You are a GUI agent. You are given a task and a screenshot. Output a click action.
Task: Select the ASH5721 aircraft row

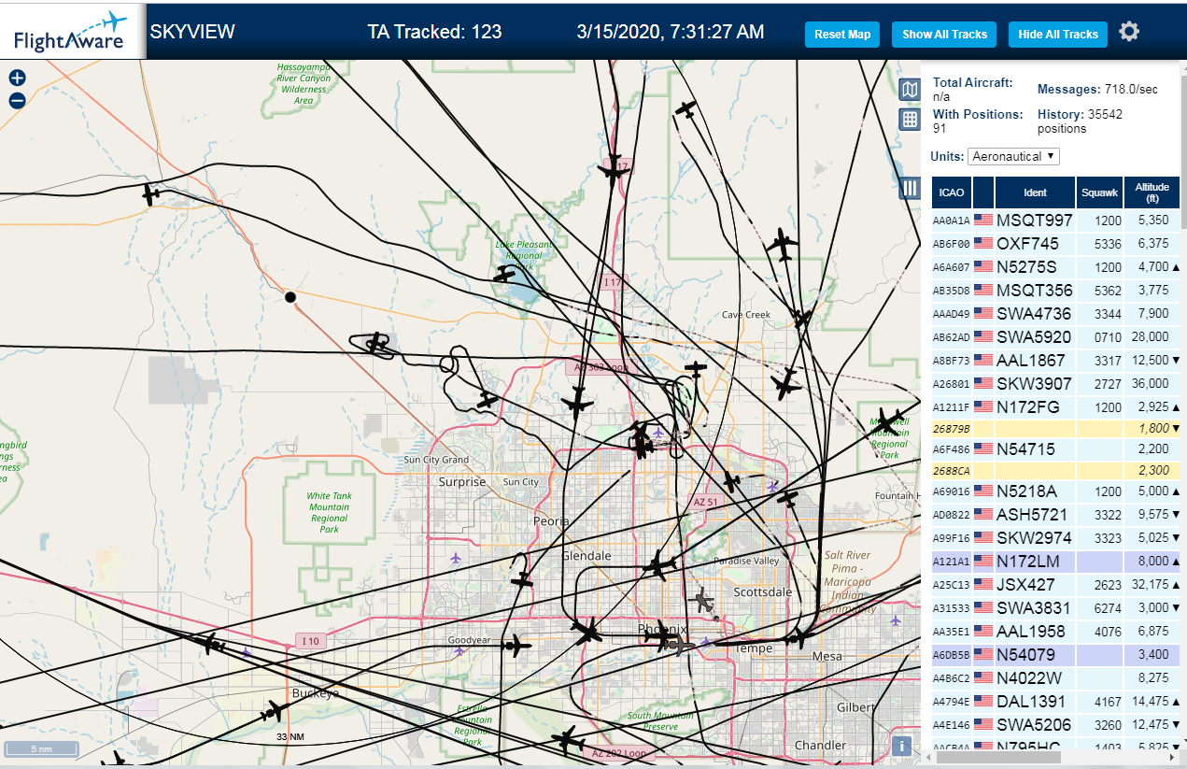tap(1055, 514)
